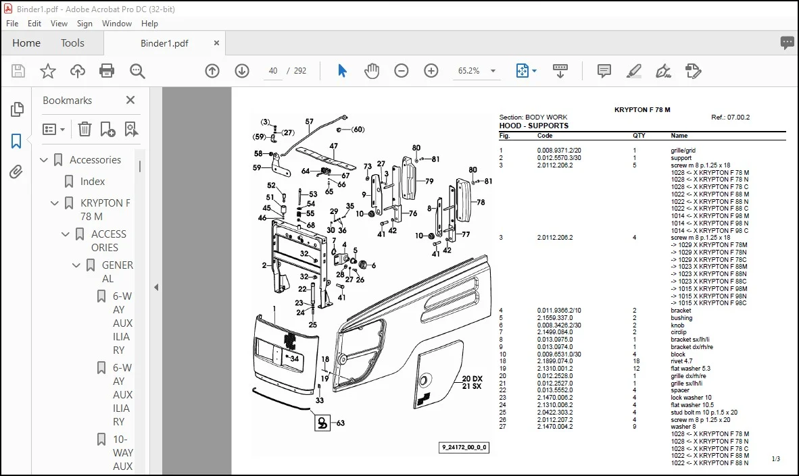Close the Bookmarks panel
The width and height of the screenshot is (799, 476).
(130, 100)
